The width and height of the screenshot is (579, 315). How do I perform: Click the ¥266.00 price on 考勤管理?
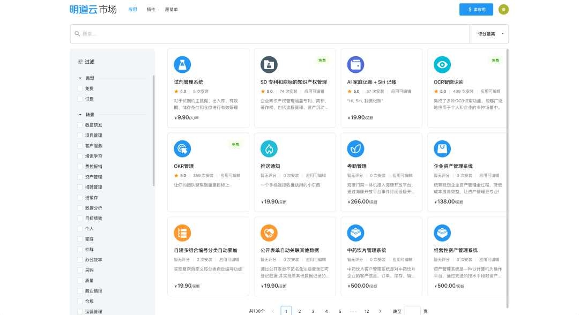tap(362, 202)
